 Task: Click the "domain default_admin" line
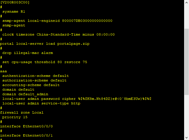(x=25, y=94)
